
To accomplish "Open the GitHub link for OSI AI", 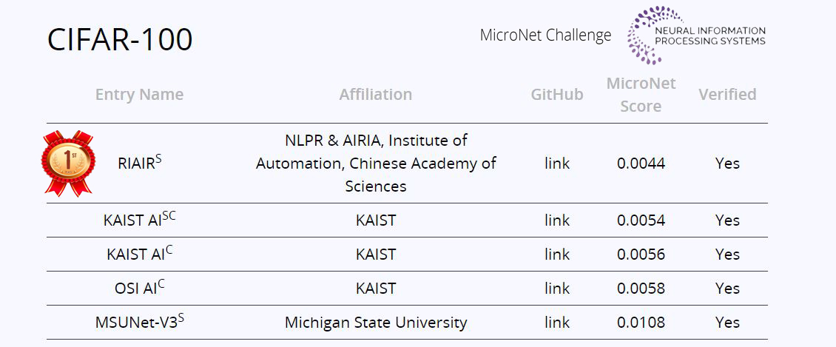I will pos(557,288).
